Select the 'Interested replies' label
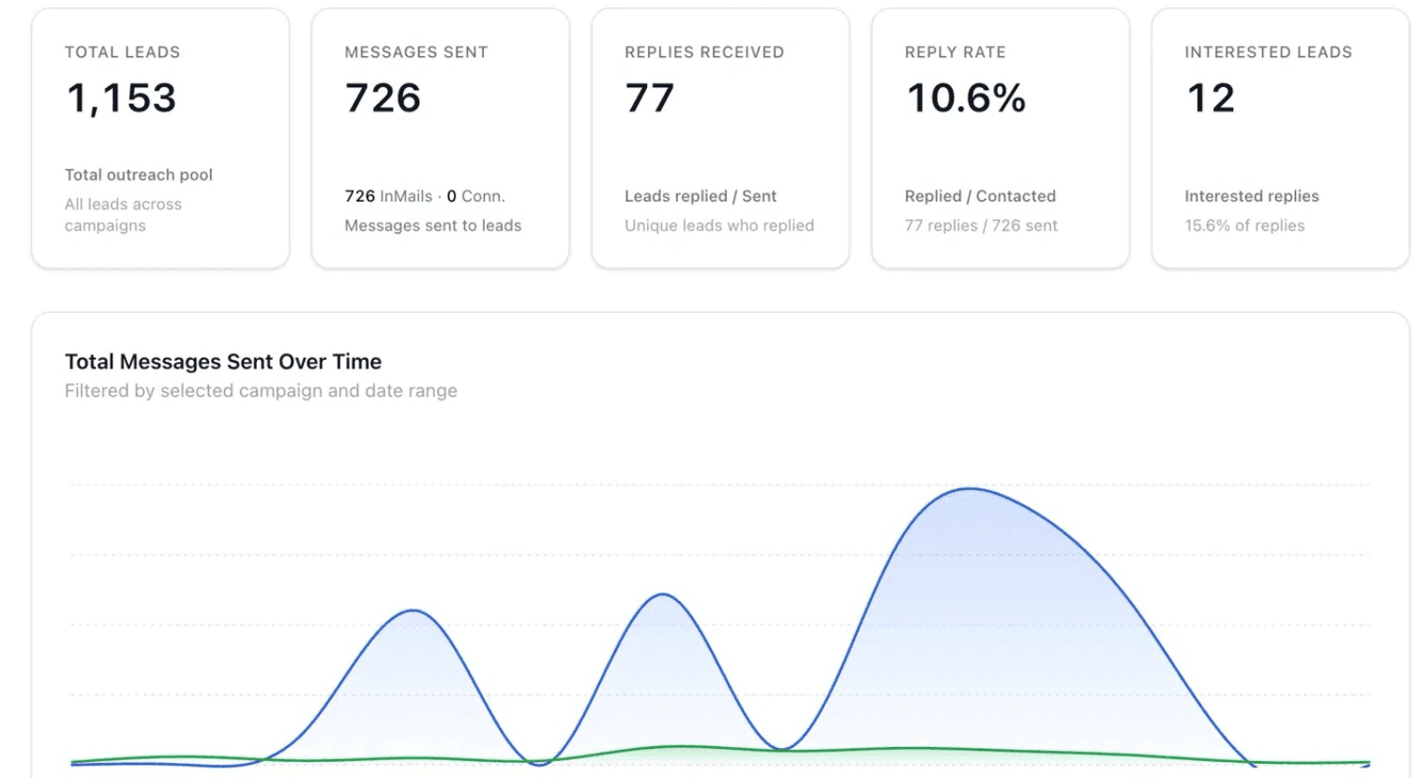The image size is (1416, 778). point(1251,196)
